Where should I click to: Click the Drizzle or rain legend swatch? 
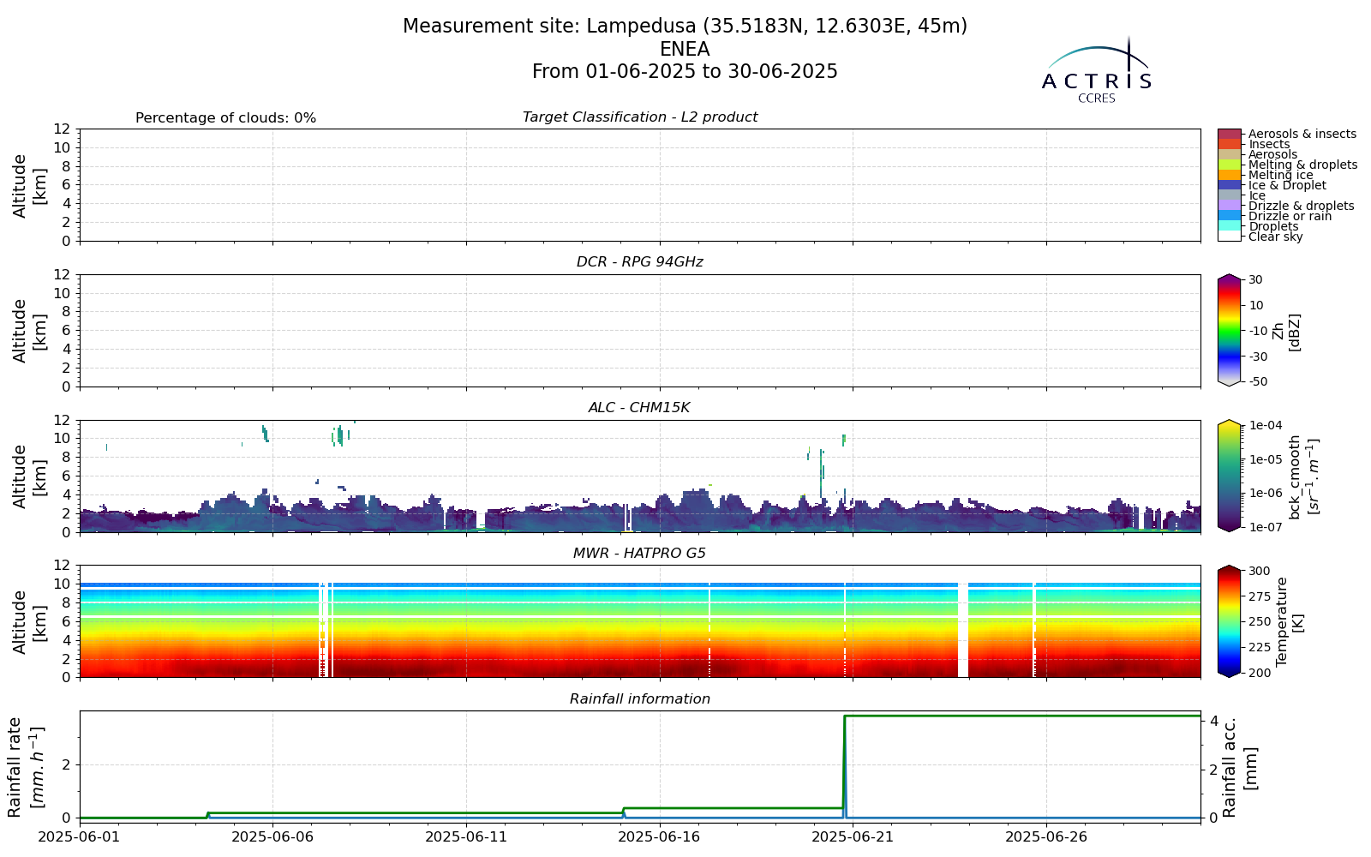point(1229,216)
